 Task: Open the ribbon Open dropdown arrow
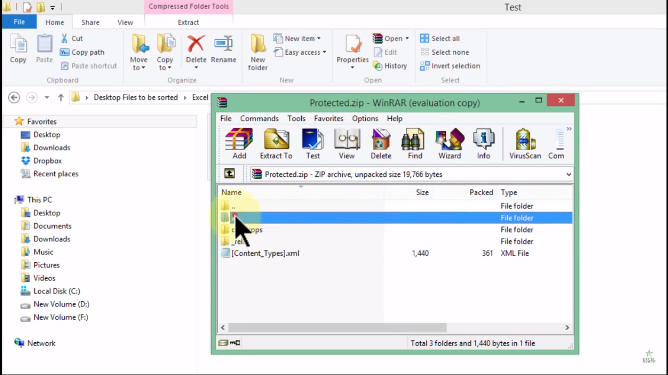[407, 39]
